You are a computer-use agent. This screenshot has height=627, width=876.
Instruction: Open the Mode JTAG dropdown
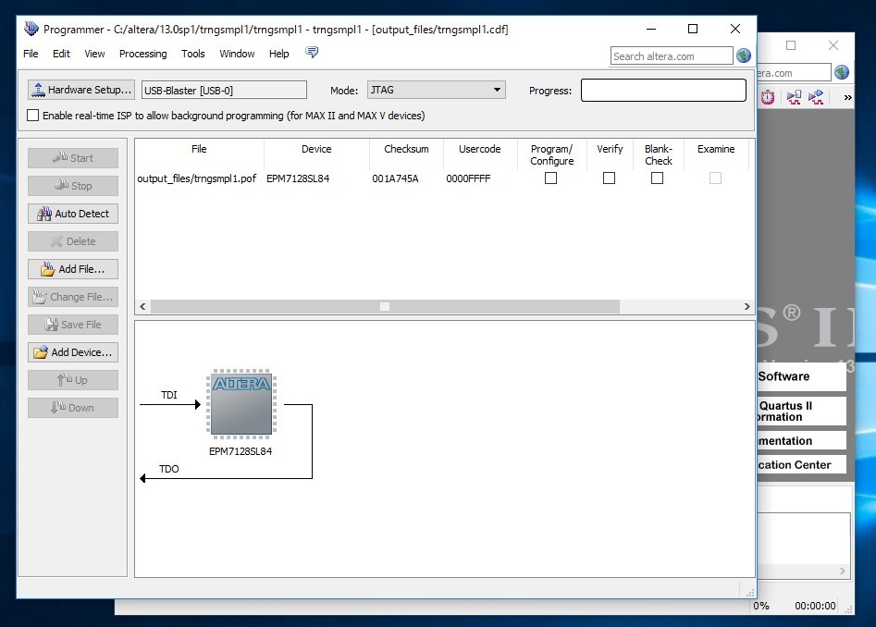tap(437, 90)
